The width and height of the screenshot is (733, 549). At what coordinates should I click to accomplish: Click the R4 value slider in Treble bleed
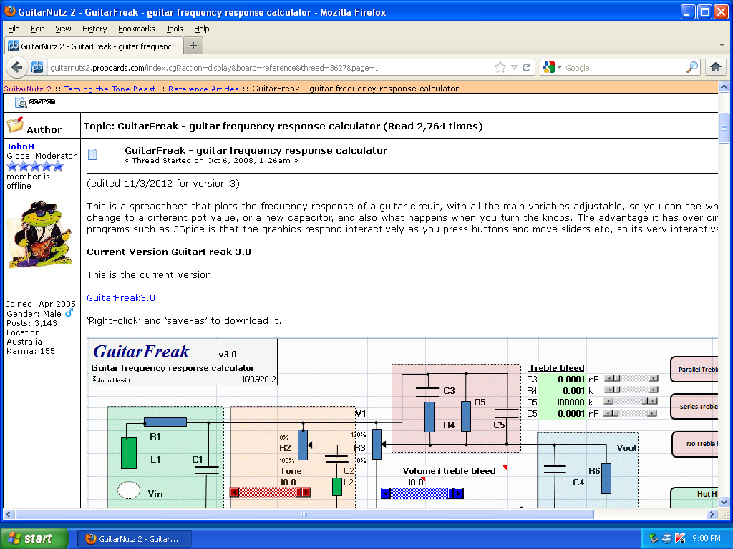[x=631, y=390]
